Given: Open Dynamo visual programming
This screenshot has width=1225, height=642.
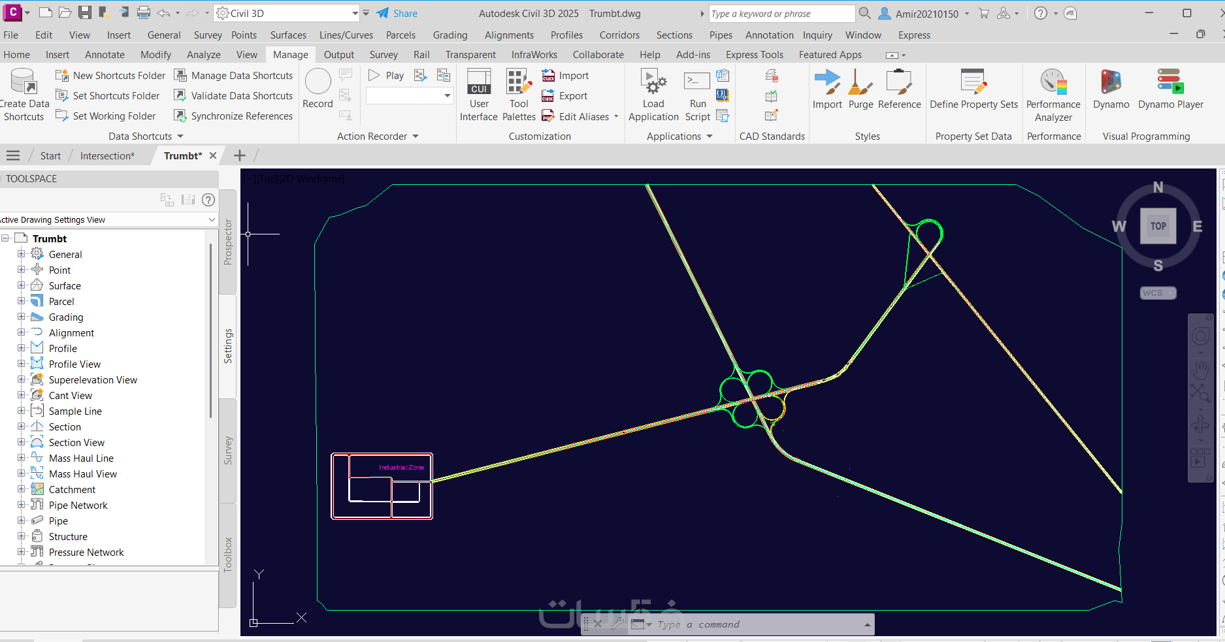Looking at the screenshot, I should click(1111, 89).
